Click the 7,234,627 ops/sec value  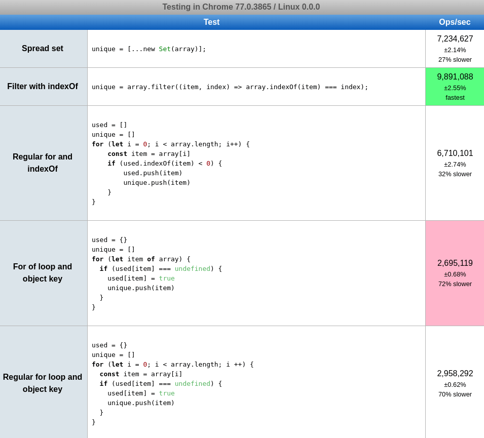455,39
